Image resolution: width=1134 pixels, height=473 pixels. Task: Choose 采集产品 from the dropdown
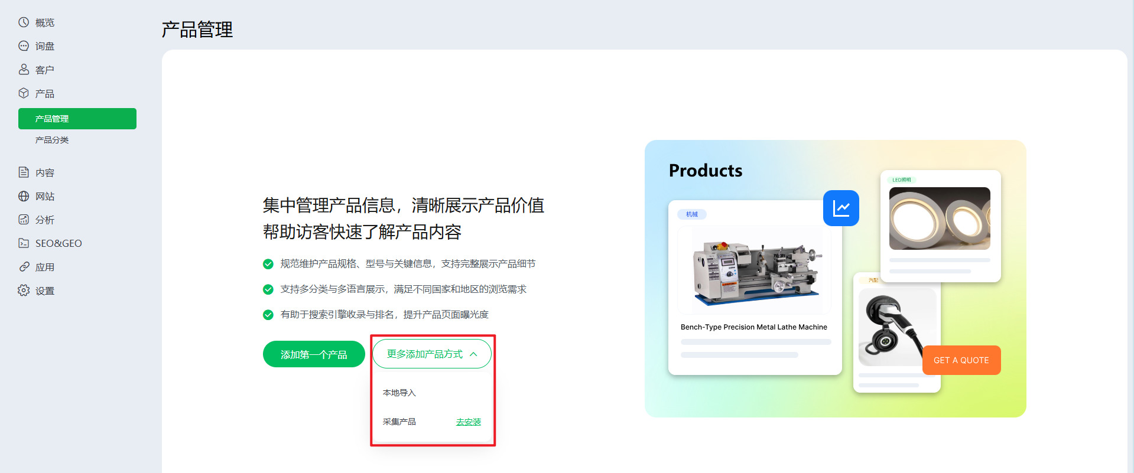tap(399, 422)
